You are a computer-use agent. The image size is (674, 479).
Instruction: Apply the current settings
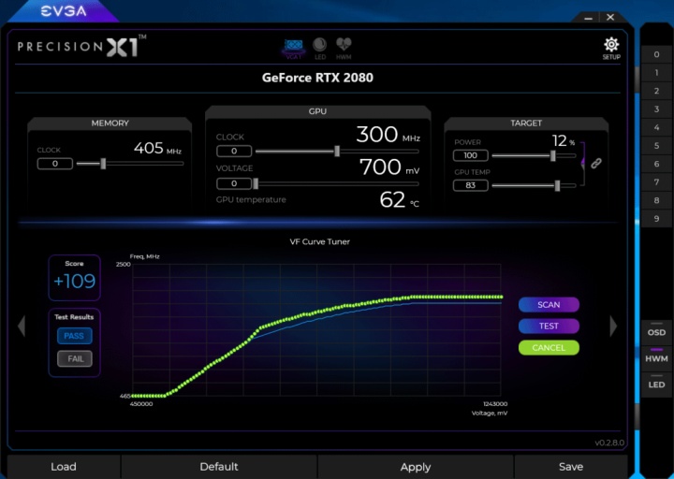coord(416,467)
